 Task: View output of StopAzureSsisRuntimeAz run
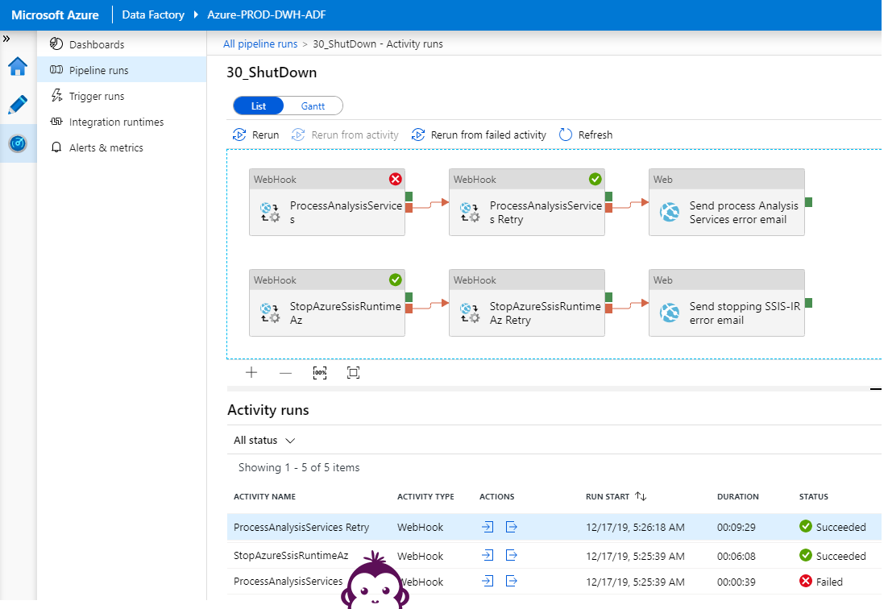click(511, 555)
